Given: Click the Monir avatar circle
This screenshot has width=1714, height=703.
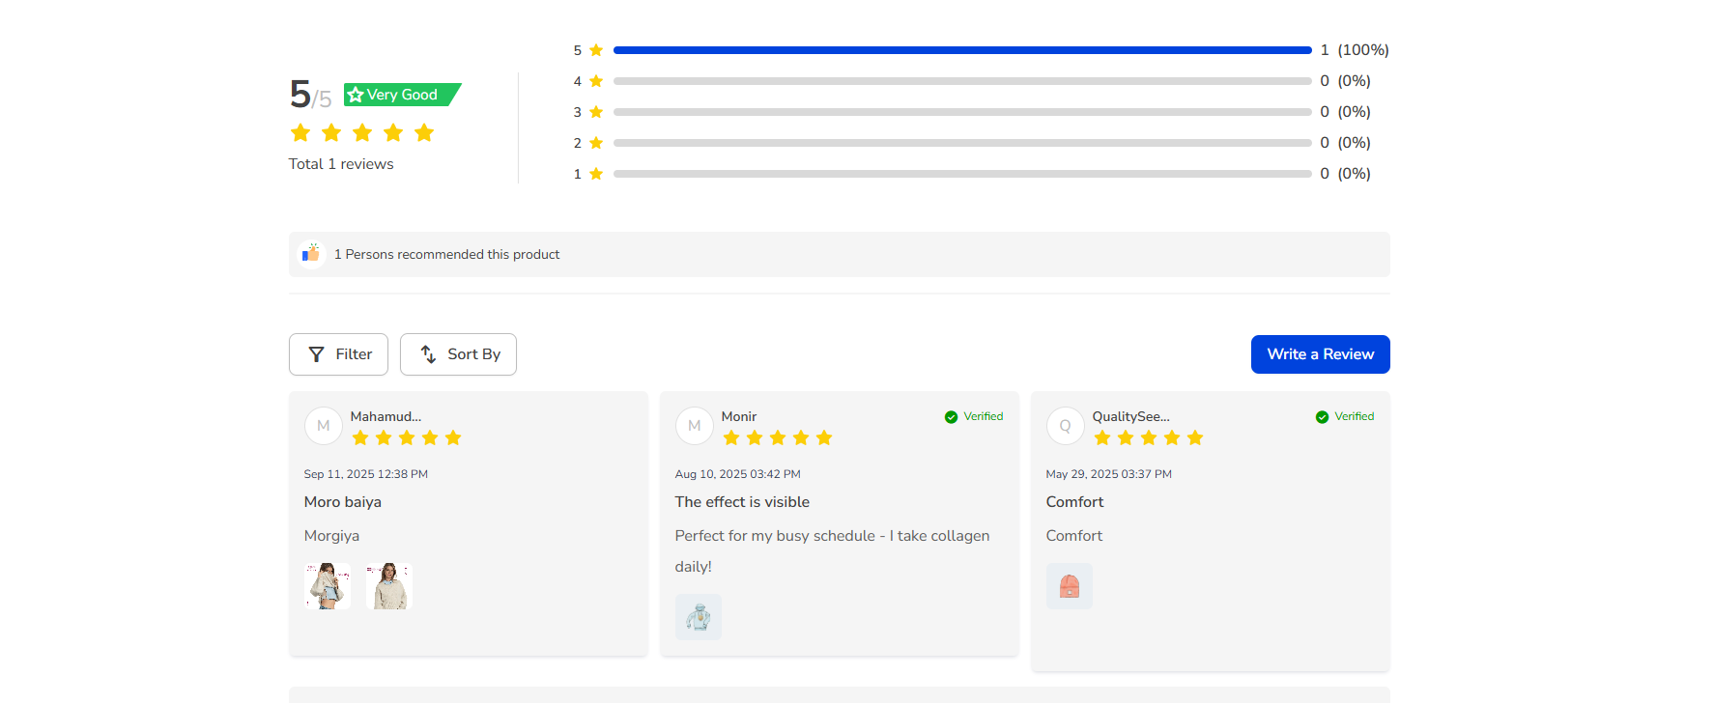Looking at the screenshot, I should pos(694,426).
